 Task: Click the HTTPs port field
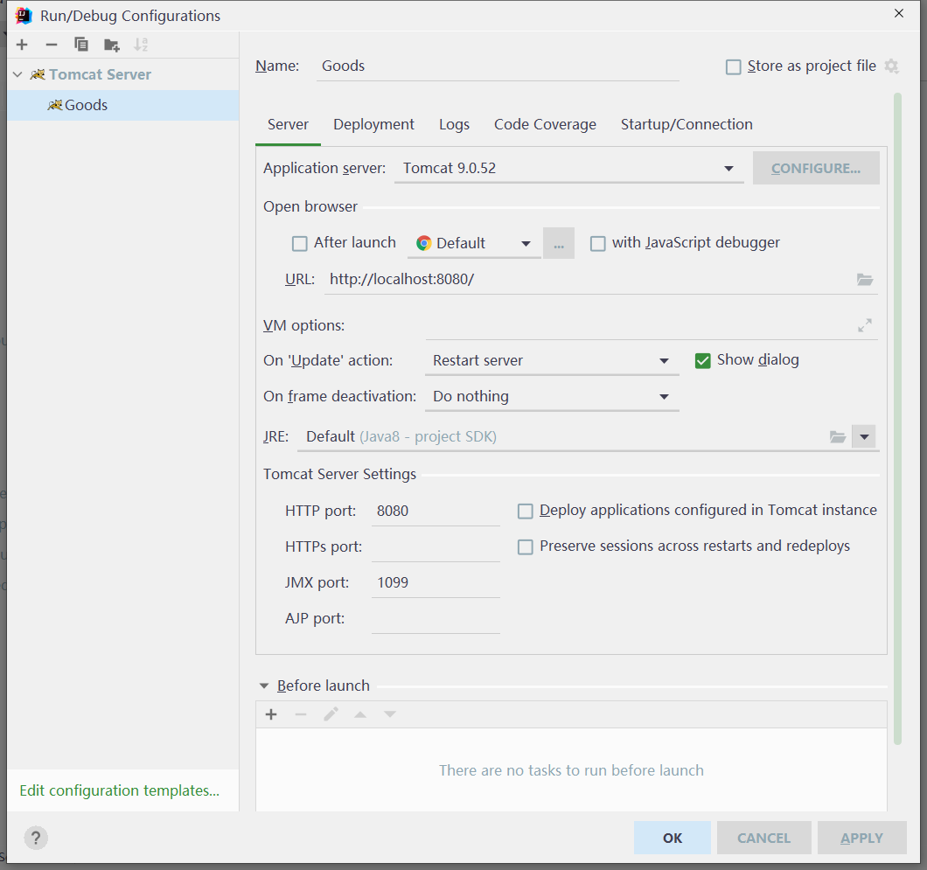(436, 547)
